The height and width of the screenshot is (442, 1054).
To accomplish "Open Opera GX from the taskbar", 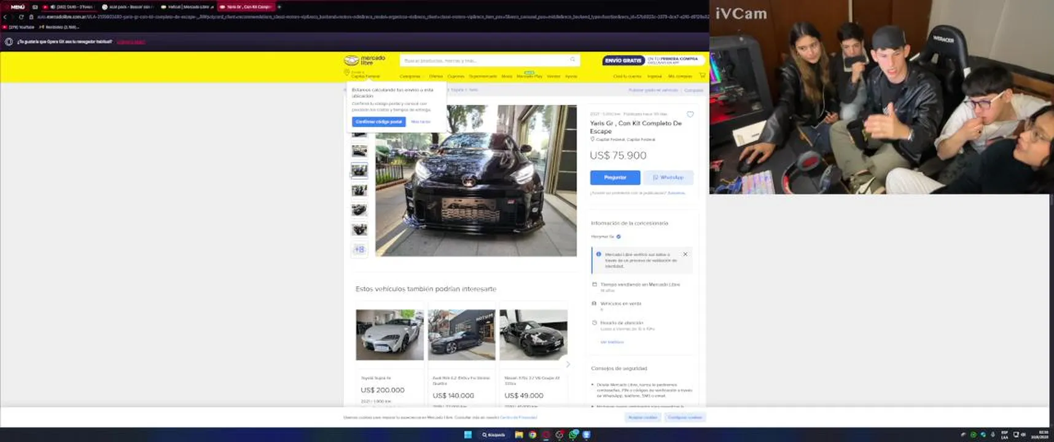I will 546,435.
